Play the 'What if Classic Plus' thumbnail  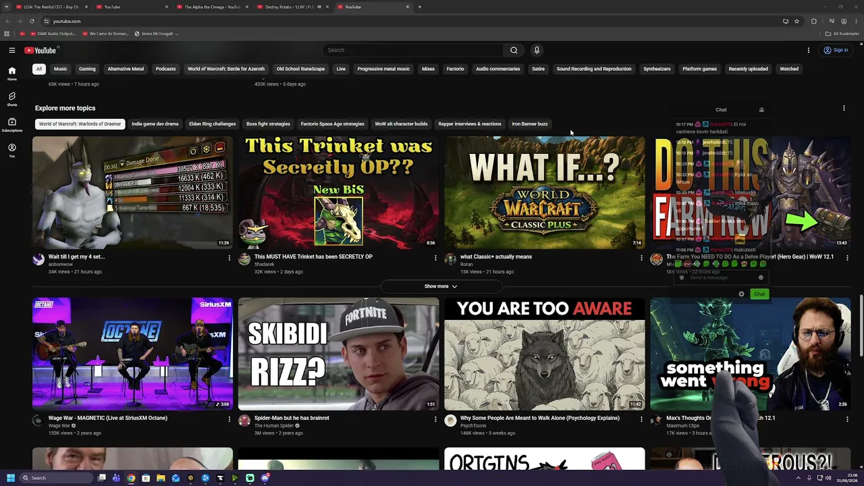click(545, 192)
